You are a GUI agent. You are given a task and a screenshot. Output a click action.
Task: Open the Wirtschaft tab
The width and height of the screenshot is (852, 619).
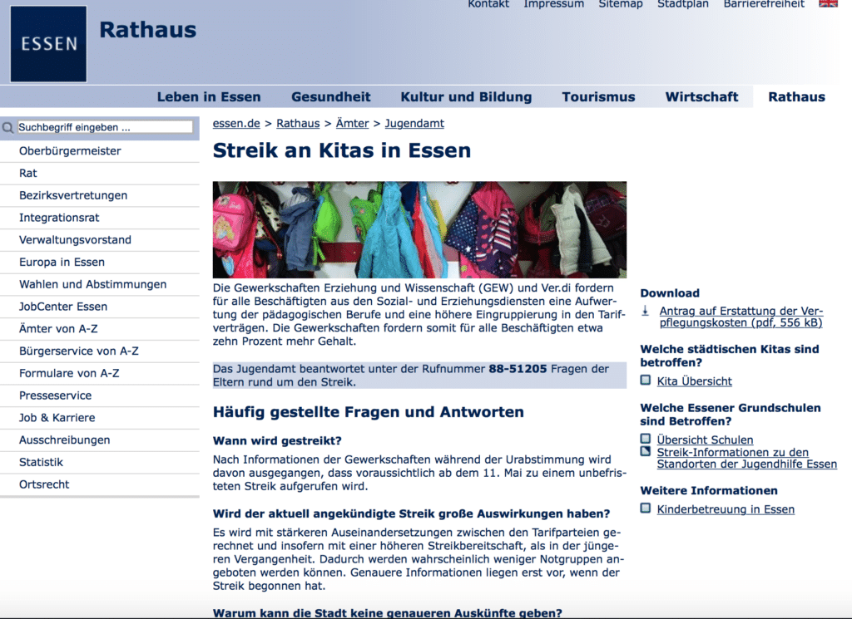pyautogui.click(x=701, y=96)
